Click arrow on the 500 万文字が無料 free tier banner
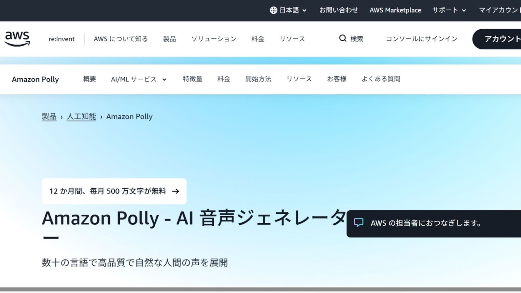521x293 pixels. click(x=176, y=191)
